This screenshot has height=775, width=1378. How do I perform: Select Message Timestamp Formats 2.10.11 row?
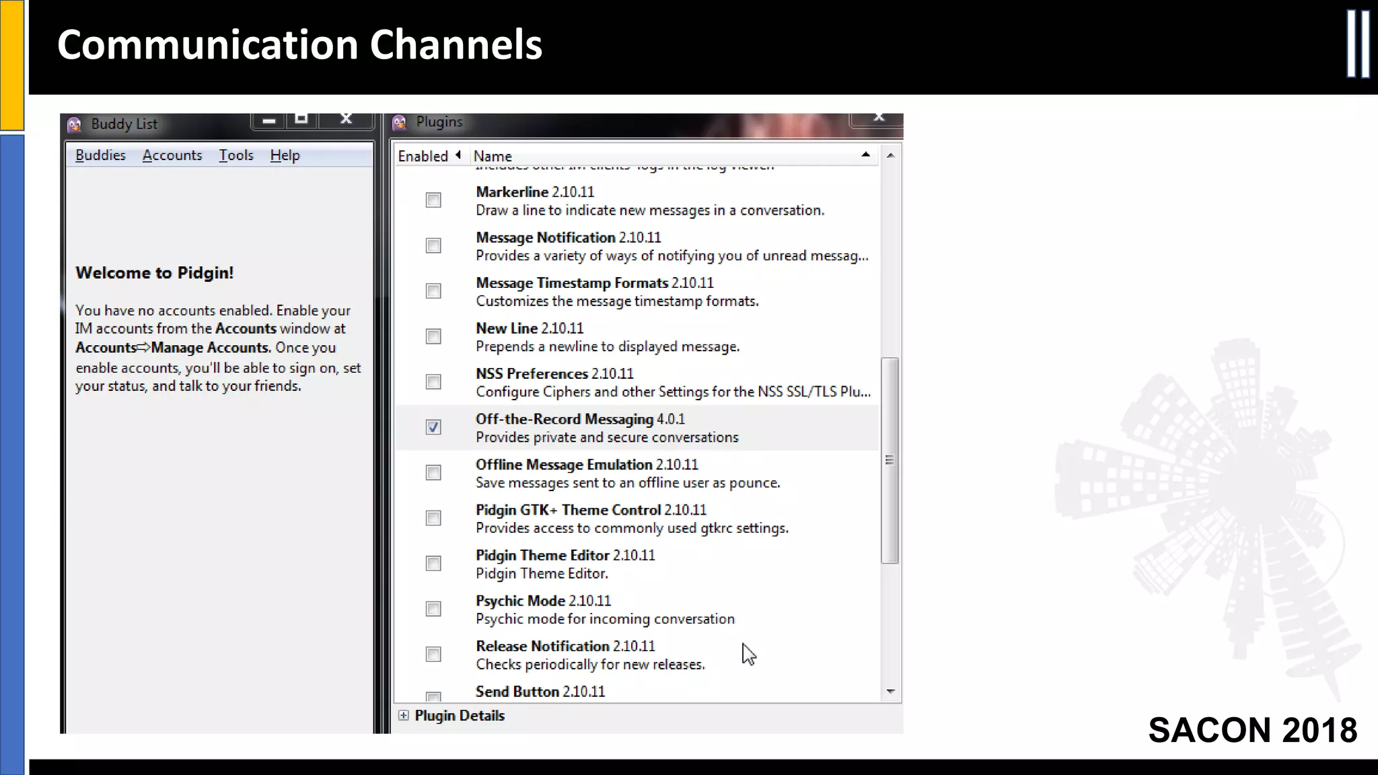(637, 292)
